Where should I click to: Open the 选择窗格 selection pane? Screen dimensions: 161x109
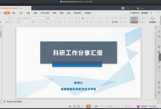coord(153,20)
